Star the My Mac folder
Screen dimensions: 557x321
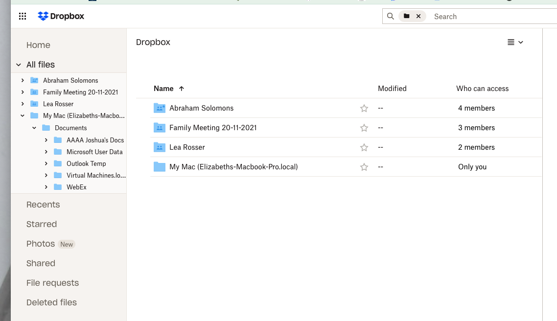click(364, 167)
